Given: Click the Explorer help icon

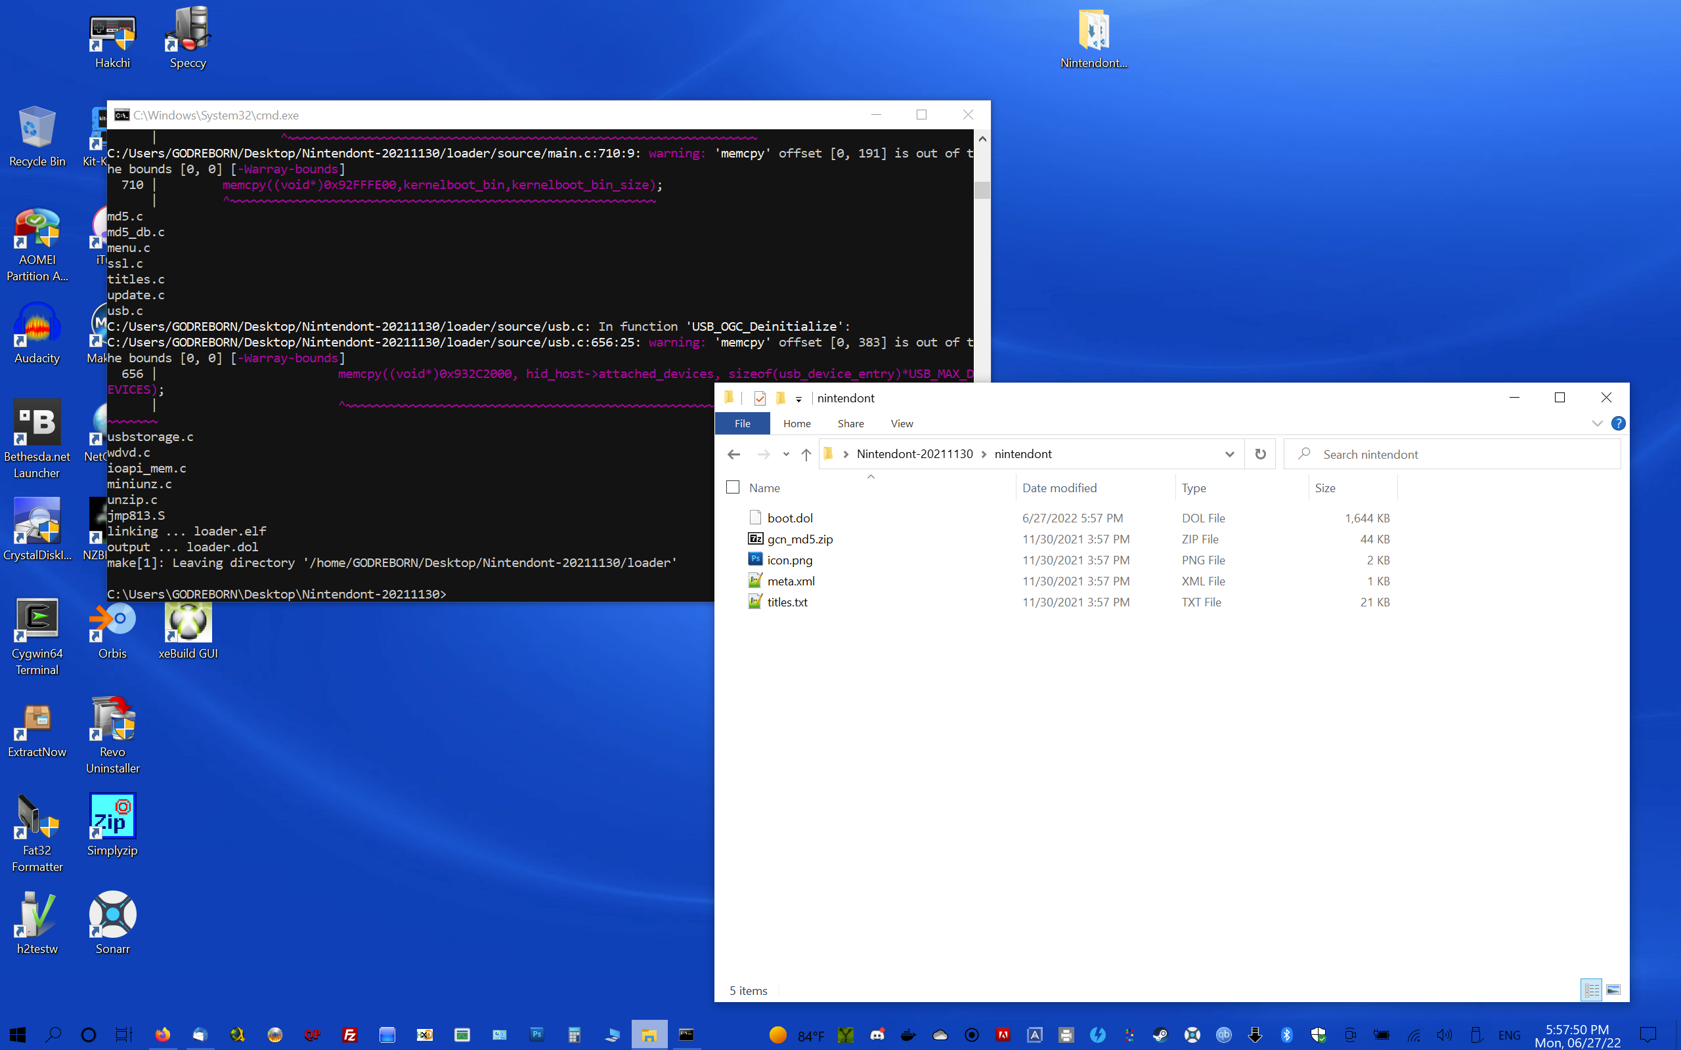Looking at the screenshot, I should (1618, 424).
